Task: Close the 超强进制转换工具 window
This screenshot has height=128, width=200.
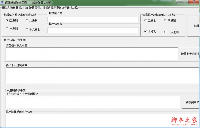Action: pyautogui.click(x=194, y=2)
